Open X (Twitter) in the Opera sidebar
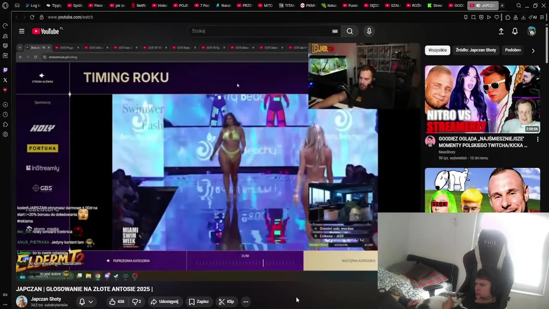This screenshot has width=549, height=309. [x=5, y=80]
